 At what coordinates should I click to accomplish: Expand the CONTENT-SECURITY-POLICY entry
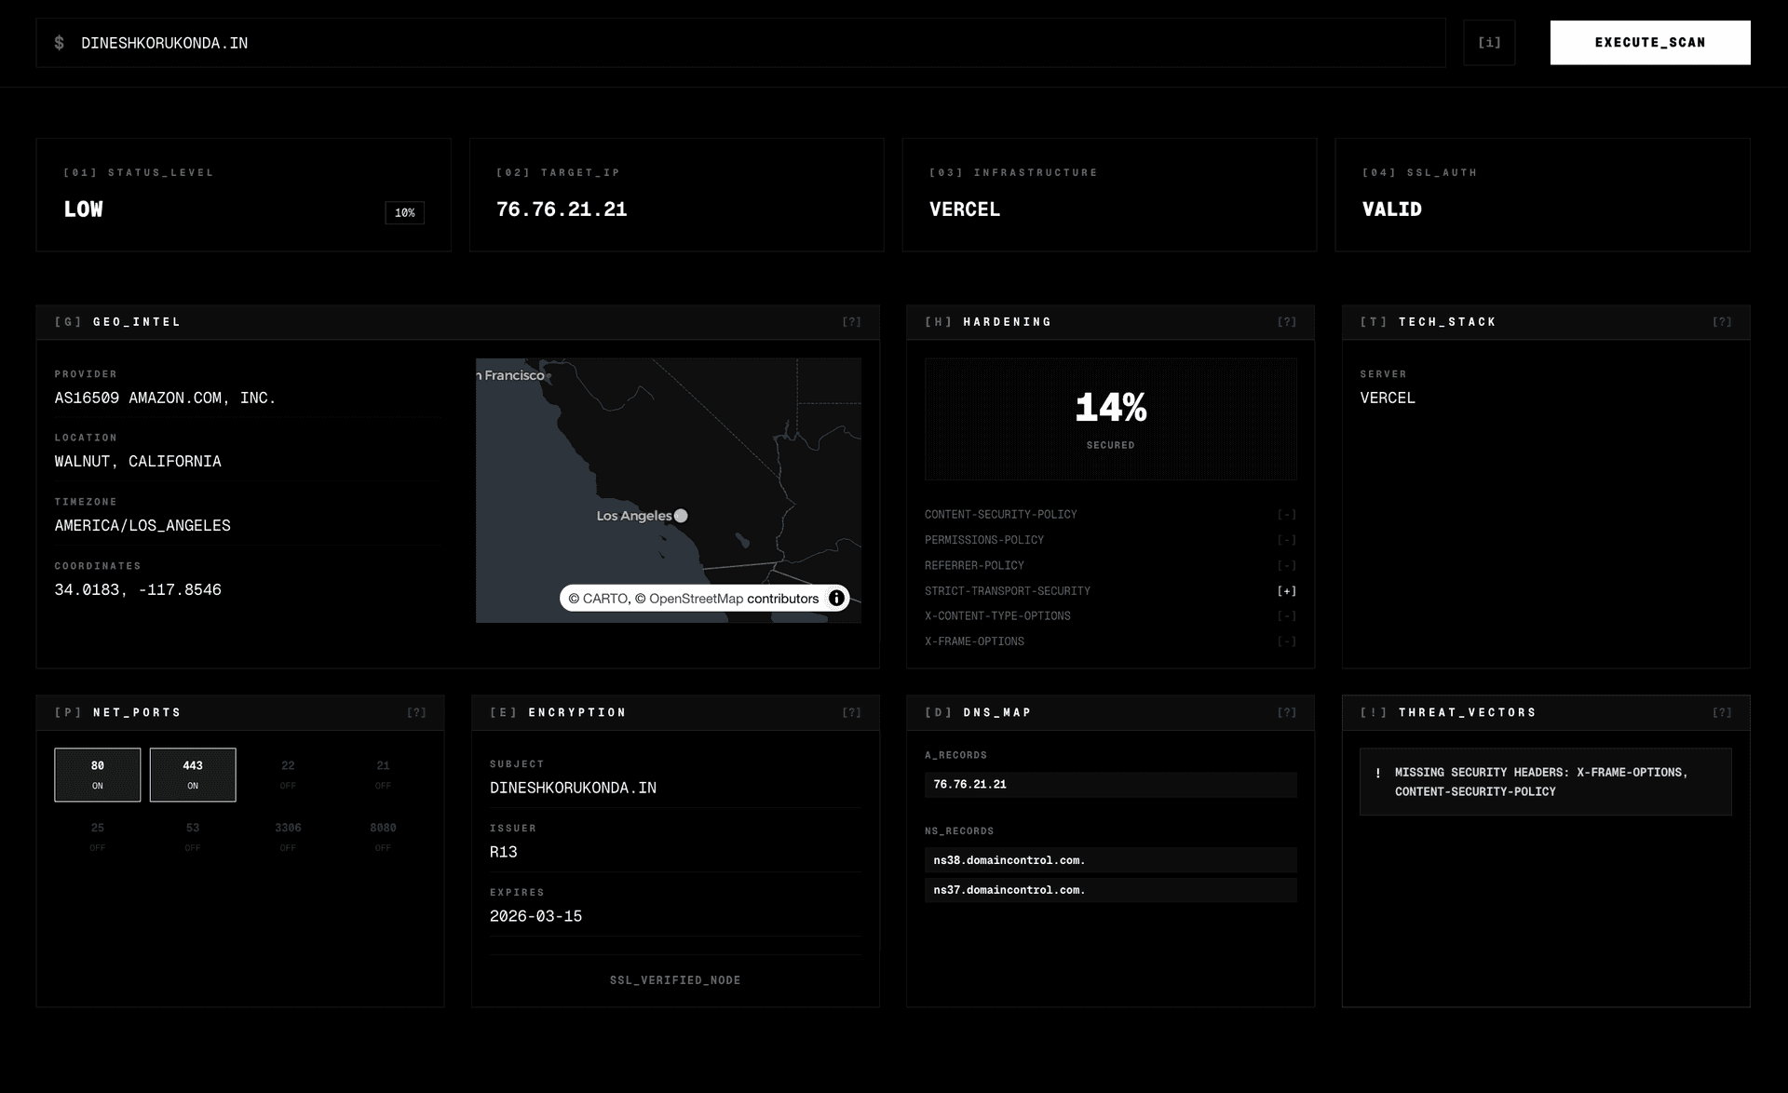1287,514
